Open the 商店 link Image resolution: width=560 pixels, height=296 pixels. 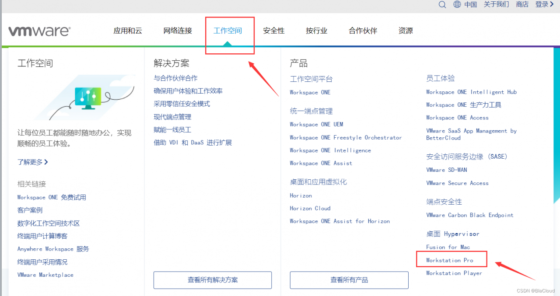click(x=522, y=4)
